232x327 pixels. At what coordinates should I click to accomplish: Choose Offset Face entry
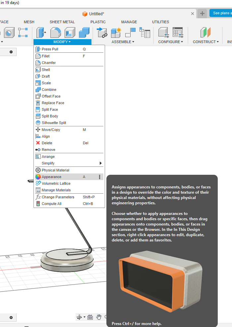pyautogui.click(x=69, y=97)
